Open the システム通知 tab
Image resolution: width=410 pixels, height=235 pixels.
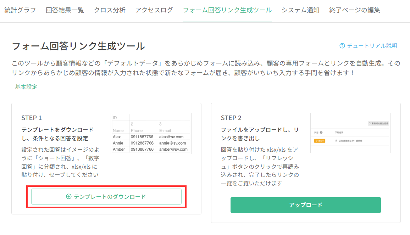coord(300,10)
